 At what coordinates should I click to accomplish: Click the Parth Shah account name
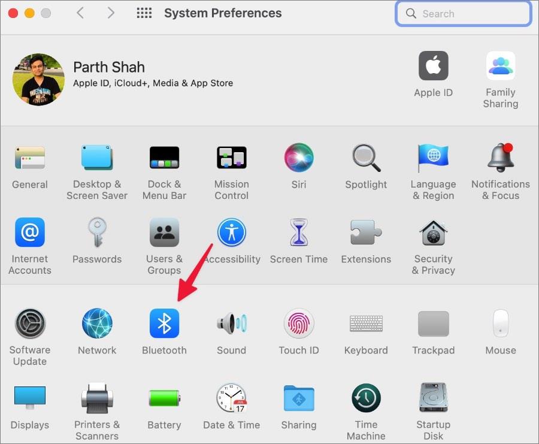109,67
